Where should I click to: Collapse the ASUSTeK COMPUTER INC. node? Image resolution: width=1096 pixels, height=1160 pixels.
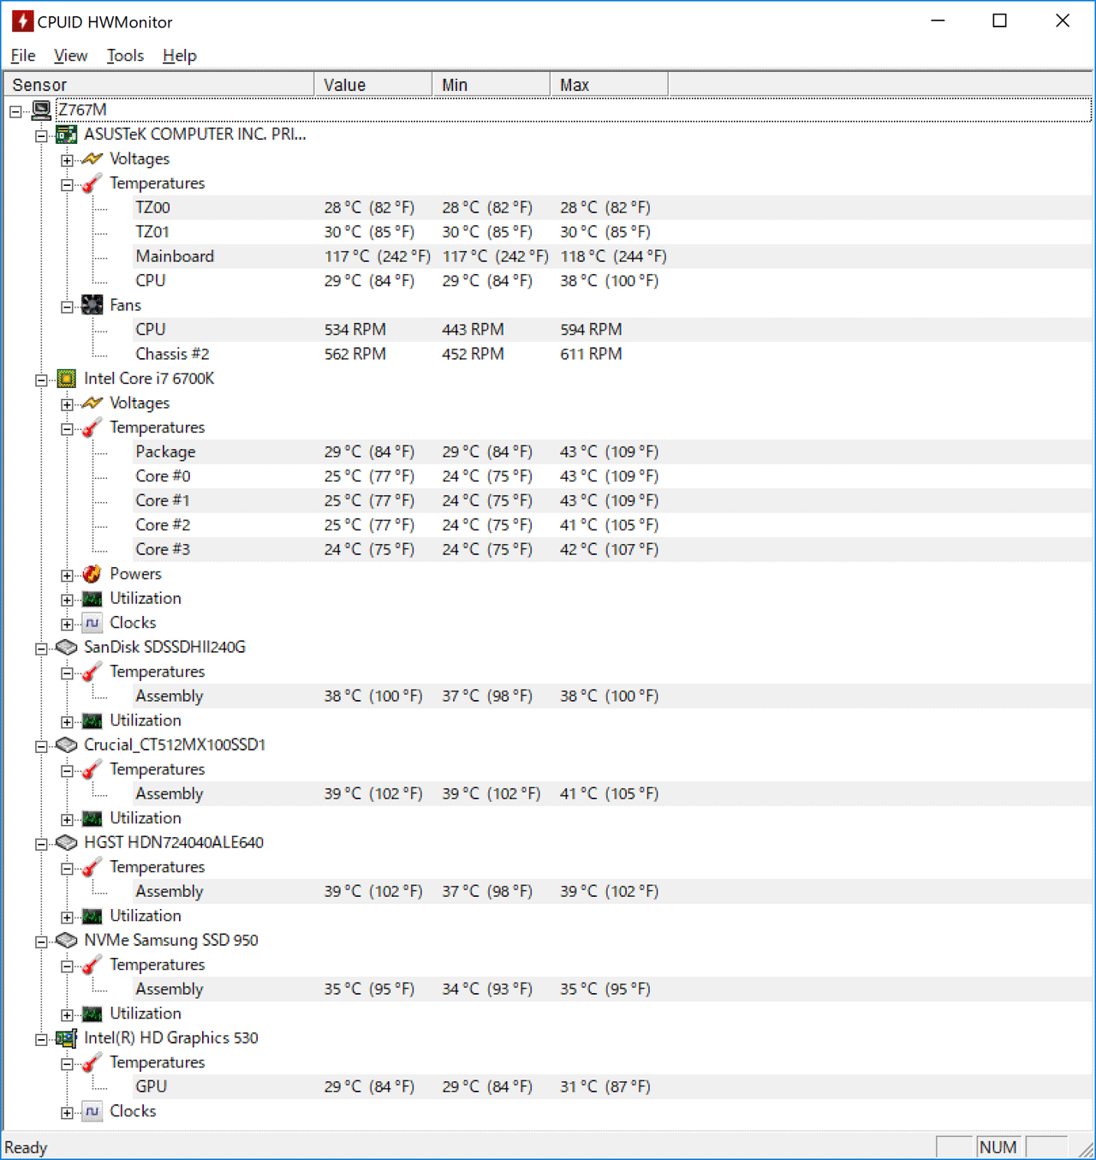coord(41,135)
